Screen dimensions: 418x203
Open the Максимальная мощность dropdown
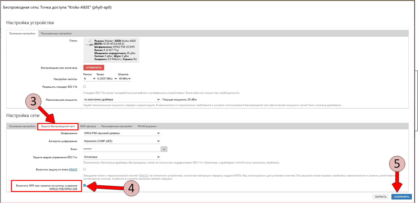121,99
